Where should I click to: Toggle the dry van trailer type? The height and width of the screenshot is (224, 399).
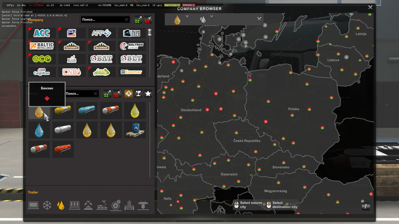pos(33,205)
